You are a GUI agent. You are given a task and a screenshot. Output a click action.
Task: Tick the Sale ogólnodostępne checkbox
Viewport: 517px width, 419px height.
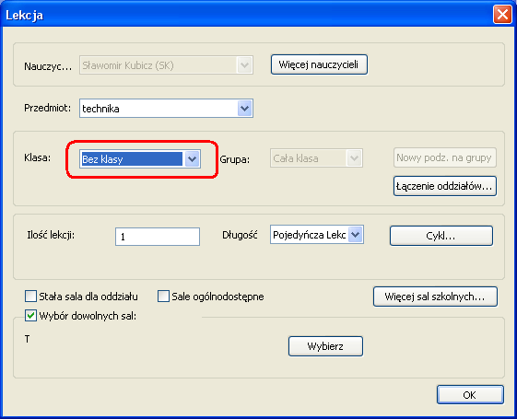(x=163, y=297)
